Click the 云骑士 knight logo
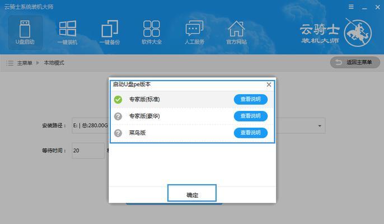This screenshot has width=384, height=224. pyautogui.click(x=358, y=33)
